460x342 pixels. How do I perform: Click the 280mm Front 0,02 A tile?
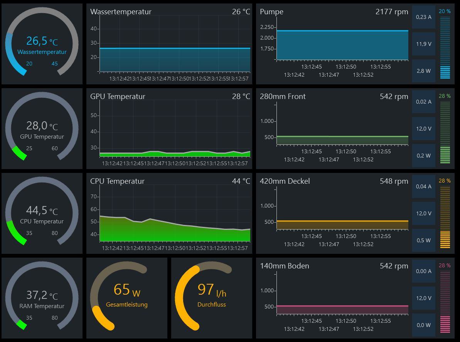[424, 102]
